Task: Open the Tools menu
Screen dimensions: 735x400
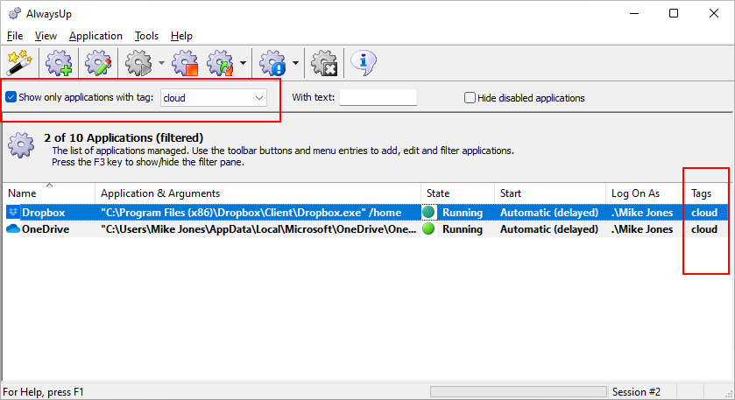Action: point(146,36)
